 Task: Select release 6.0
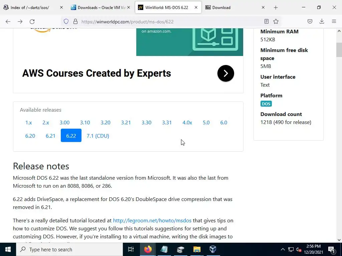pyautogui.click(x=224, y=123)
